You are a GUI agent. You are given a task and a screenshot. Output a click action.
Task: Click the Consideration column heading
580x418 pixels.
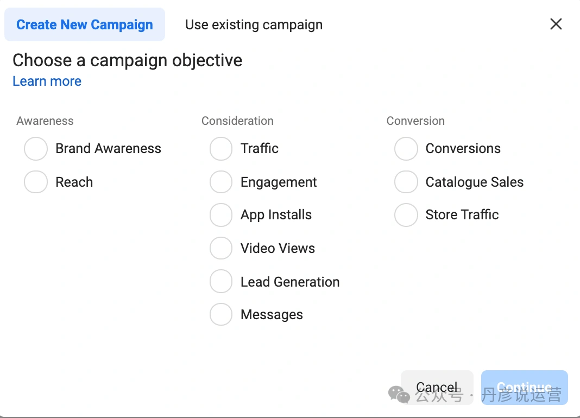[237, 121]
